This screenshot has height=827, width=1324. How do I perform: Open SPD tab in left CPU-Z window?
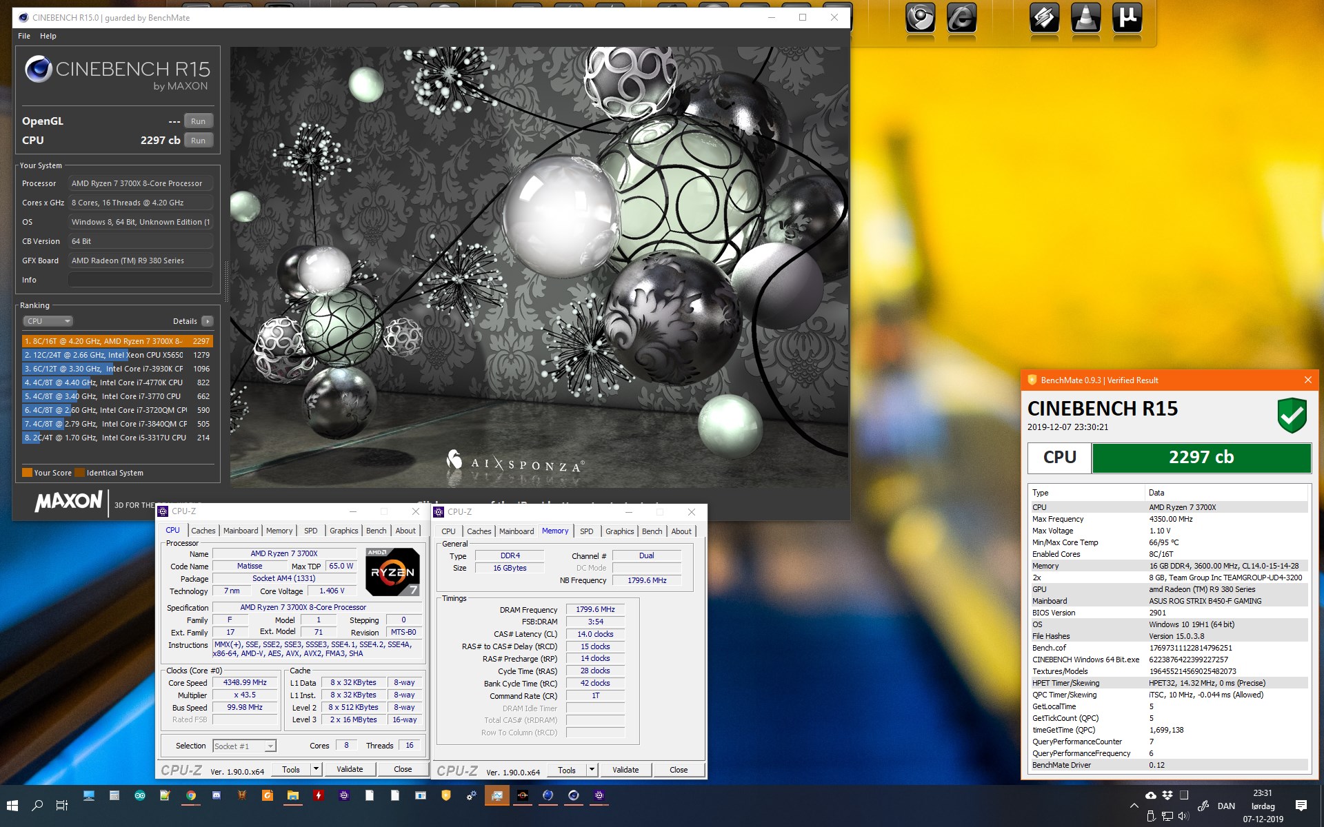[x=311, y=531]
